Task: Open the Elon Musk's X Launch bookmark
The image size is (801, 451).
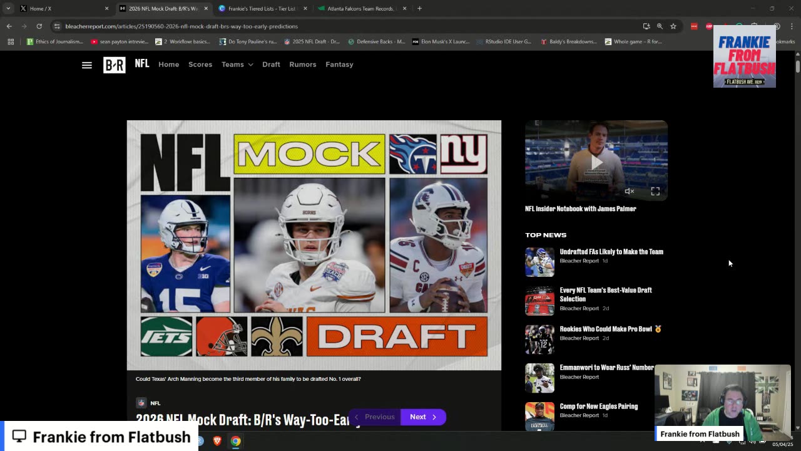Action: tap(441, 42)
